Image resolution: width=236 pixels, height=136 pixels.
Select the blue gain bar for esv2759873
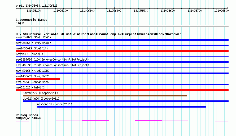(x=122, y=40)
